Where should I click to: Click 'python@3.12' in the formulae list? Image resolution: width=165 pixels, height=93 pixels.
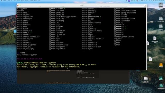[119, 29]
